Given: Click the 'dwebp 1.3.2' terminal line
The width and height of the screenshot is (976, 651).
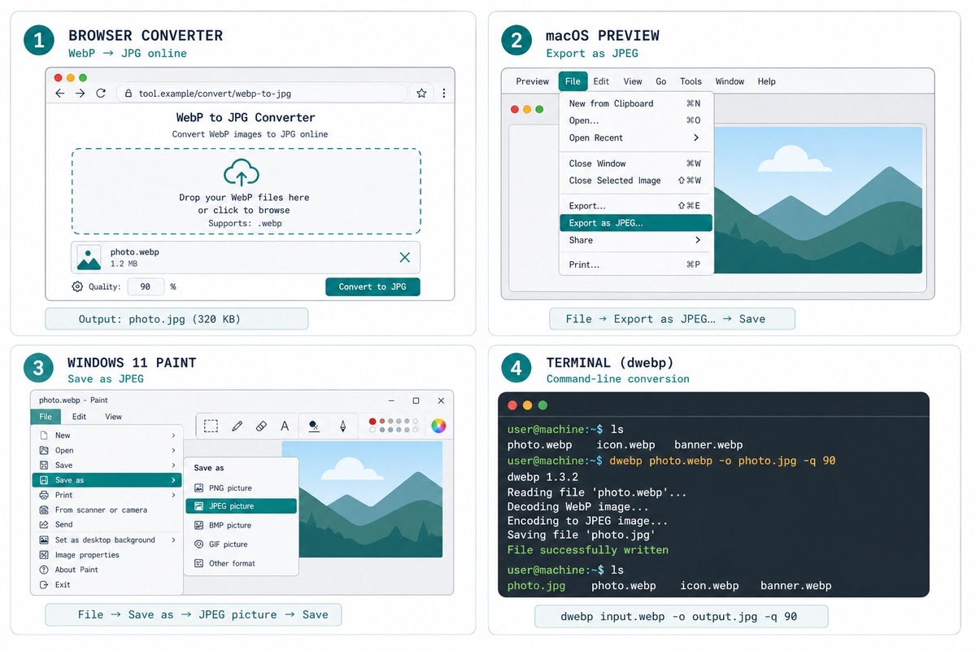Looking at the screenshot, I should 542,477.
